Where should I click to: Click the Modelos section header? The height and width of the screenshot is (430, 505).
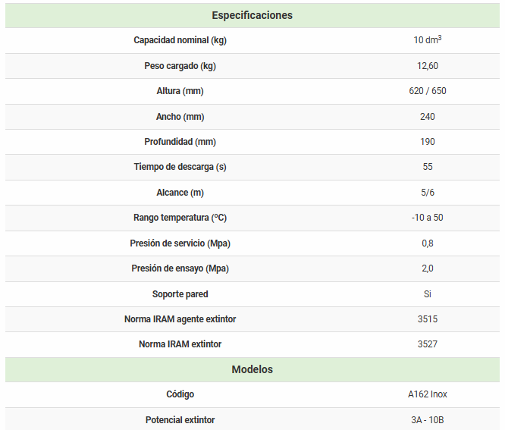pyautogui.click(x=252, y=369)
